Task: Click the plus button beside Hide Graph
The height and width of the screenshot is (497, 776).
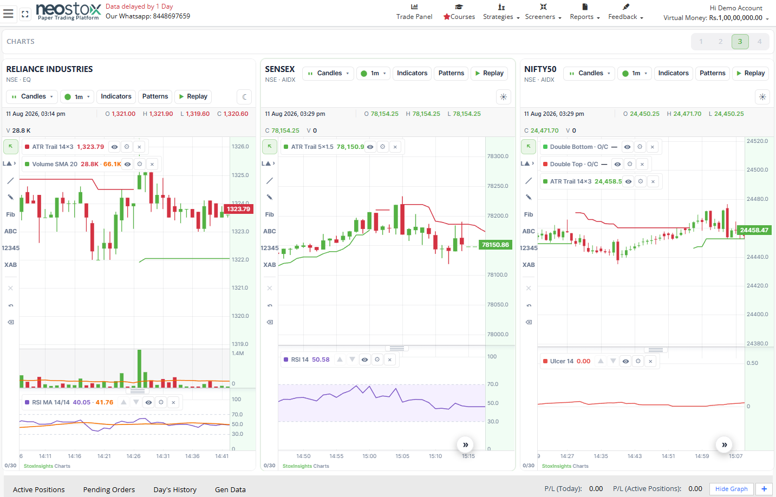Action: click(764, 489)
